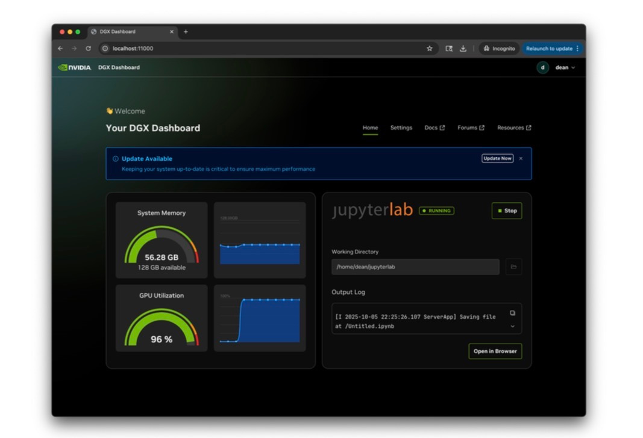Click the NVIDIA logo
This screenshot has height=438, width=643.
coord(74,67)
